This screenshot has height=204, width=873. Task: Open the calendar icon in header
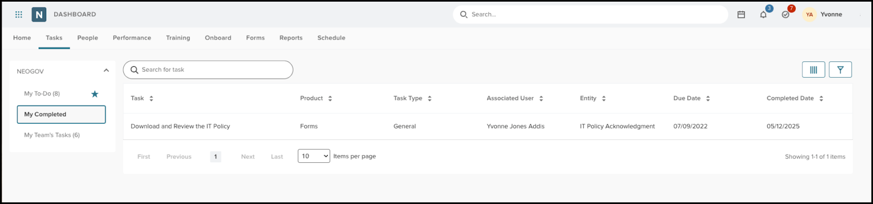(741, 15)
